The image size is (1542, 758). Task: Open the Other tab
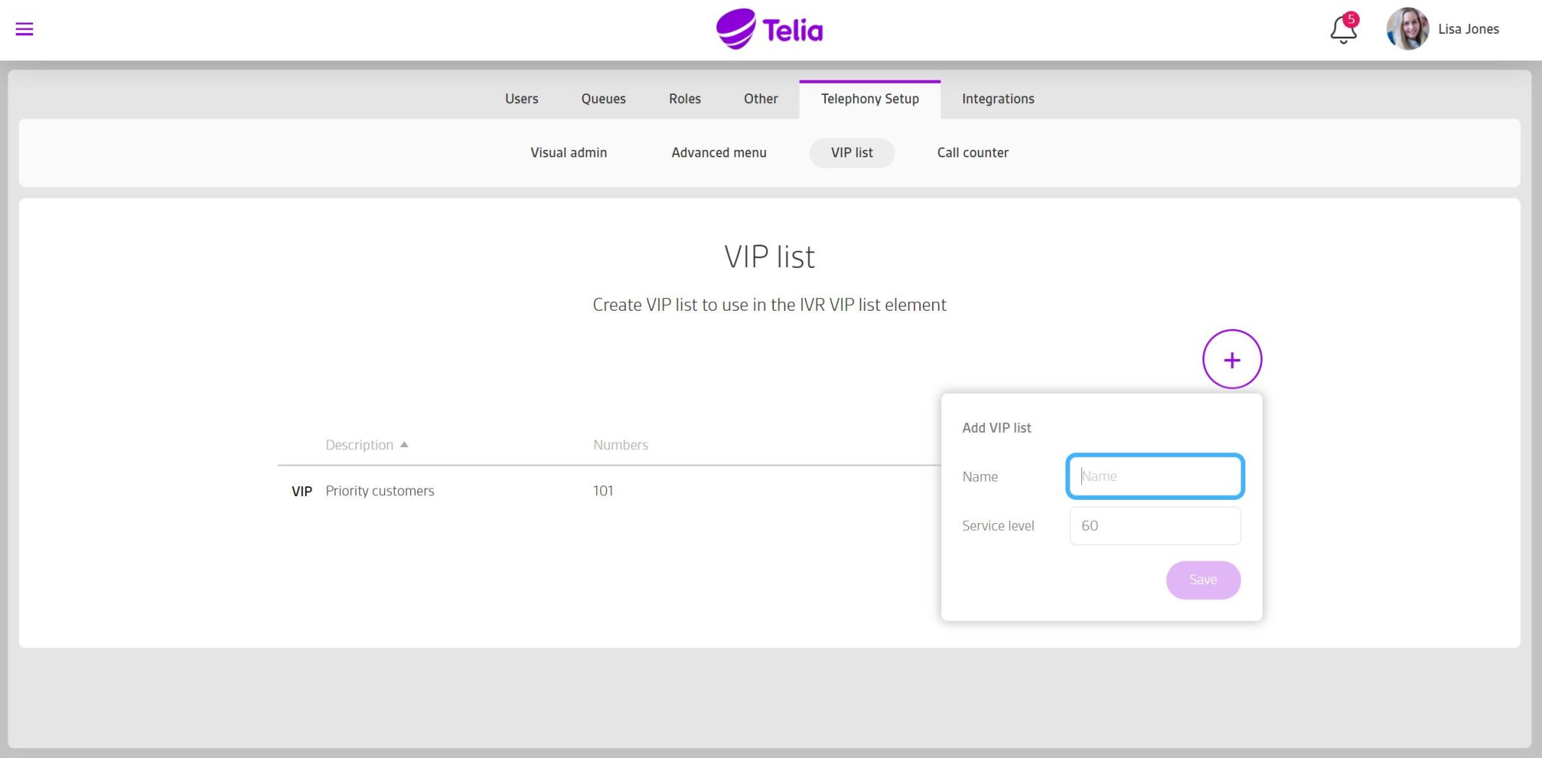tap(760, 99)
